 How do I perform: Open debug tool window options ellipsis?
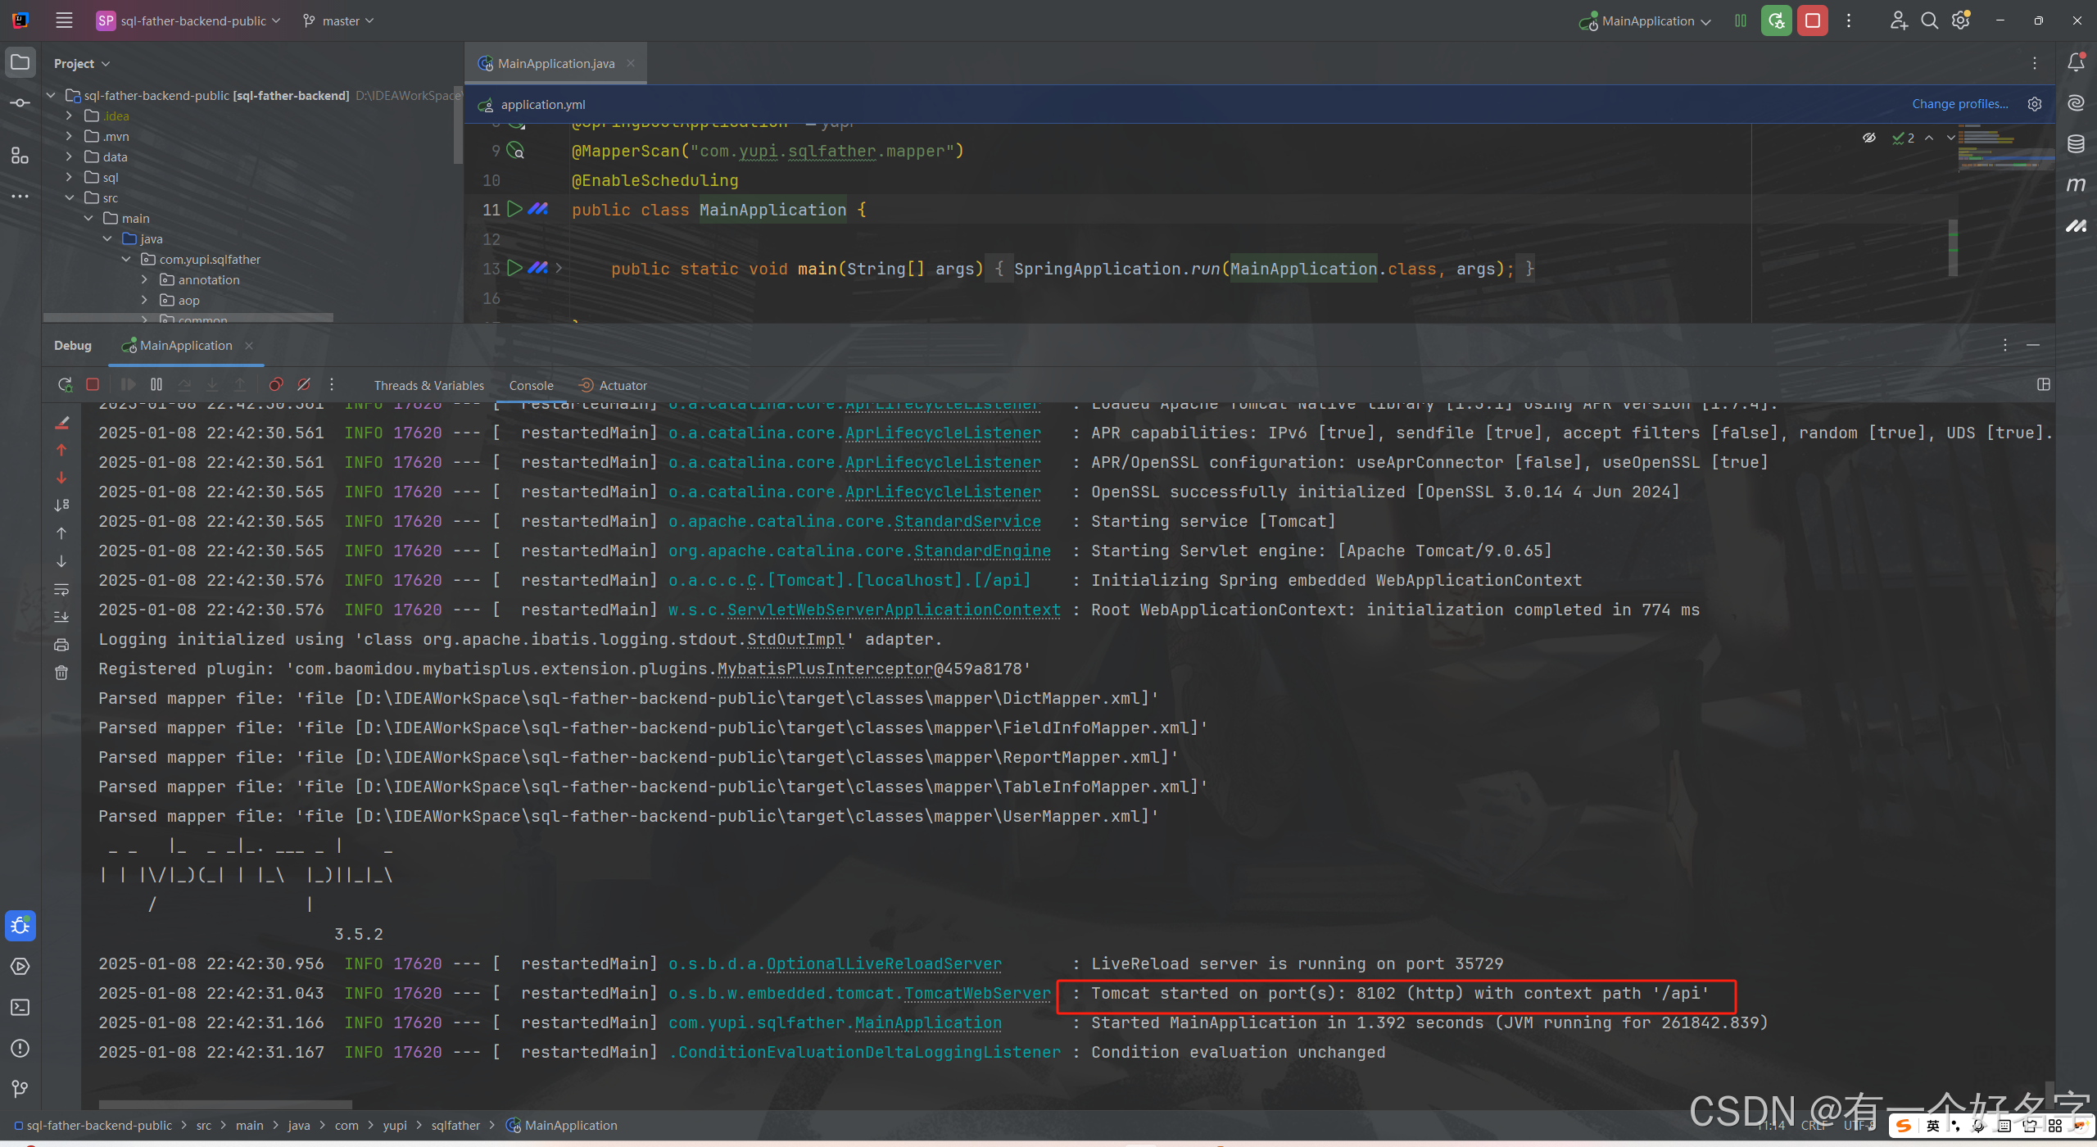[x=2005, y=345]
